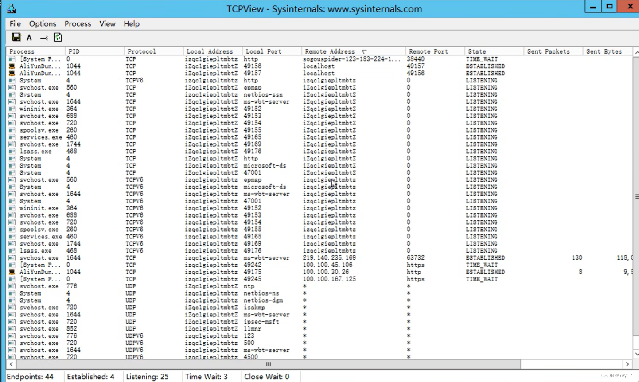639x382 pixels.
Task: Click the horizontal scrollbar thumb
Action: (269, 364)
